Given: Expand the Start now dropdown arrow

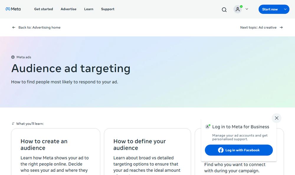Looking at the screenshot, I should click(285, 9).
